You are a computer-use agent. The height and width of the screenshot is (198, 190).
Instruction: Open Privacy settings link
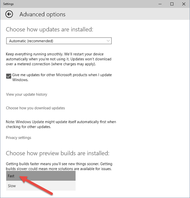19,138
